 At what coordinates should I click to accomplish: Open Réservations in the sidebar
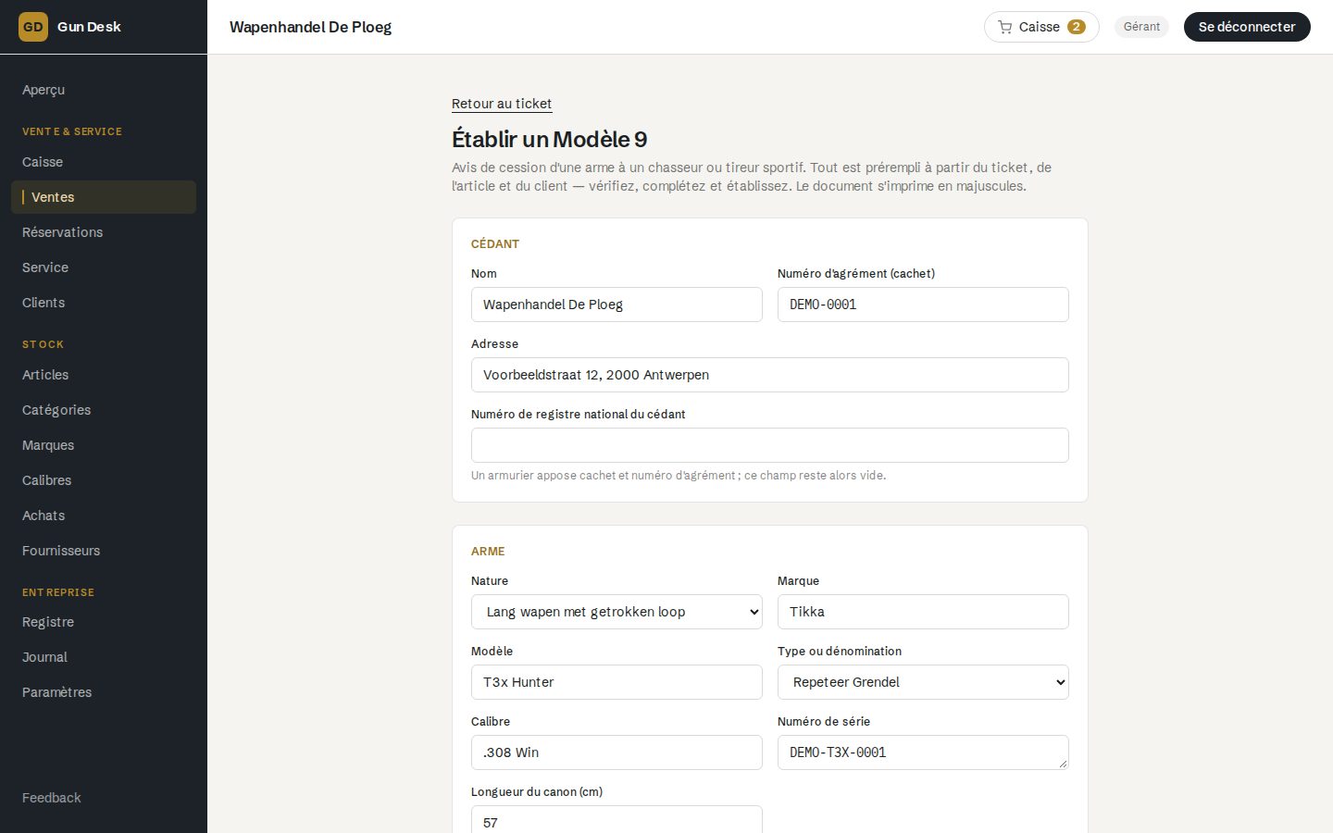coord(104,232)
